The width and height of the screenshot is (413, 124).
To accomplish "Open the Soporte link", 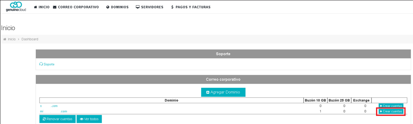I will point(49,64).
